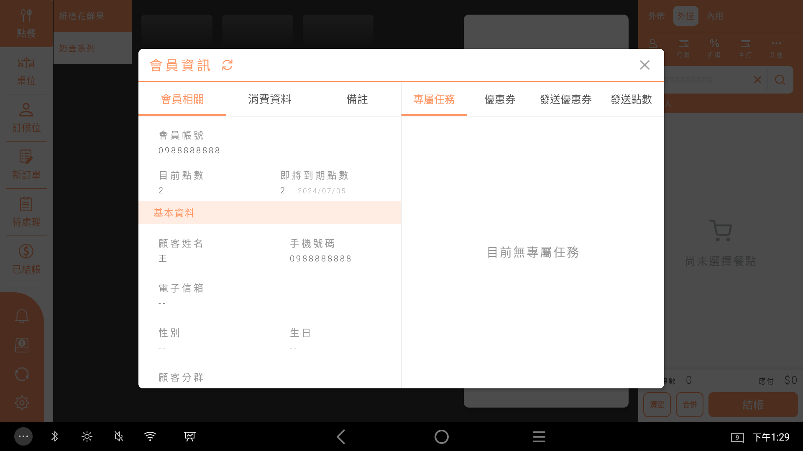Select the 發送點數 tab
The height and width of the screenshot is (451, 803).
click(x=631, y=99)
